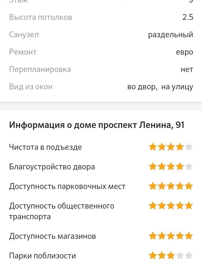Click the Санузел value раздельный
This screenshot has width=202, height=264.
click(171, 35)
